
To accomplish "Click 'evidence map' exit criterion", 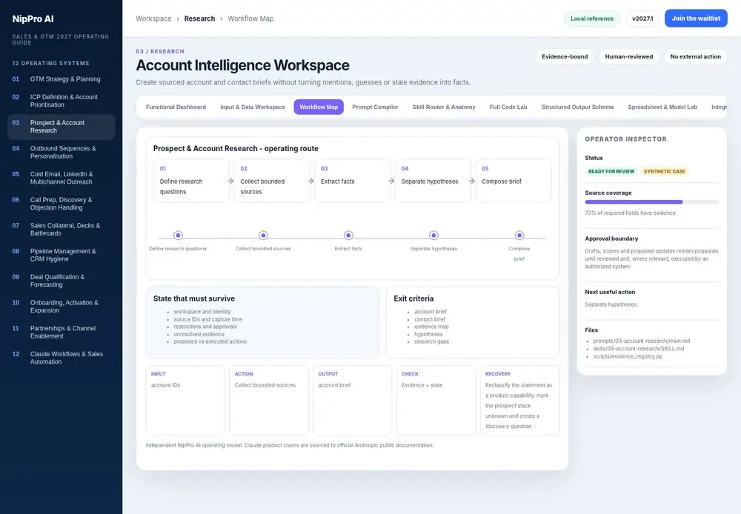I will pyautogui.click(x=431, y=327).
